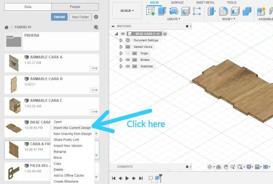Switch to People tab in data panel
The height and width of the screenshot is (184, 273).
click(x=75, y=7)
